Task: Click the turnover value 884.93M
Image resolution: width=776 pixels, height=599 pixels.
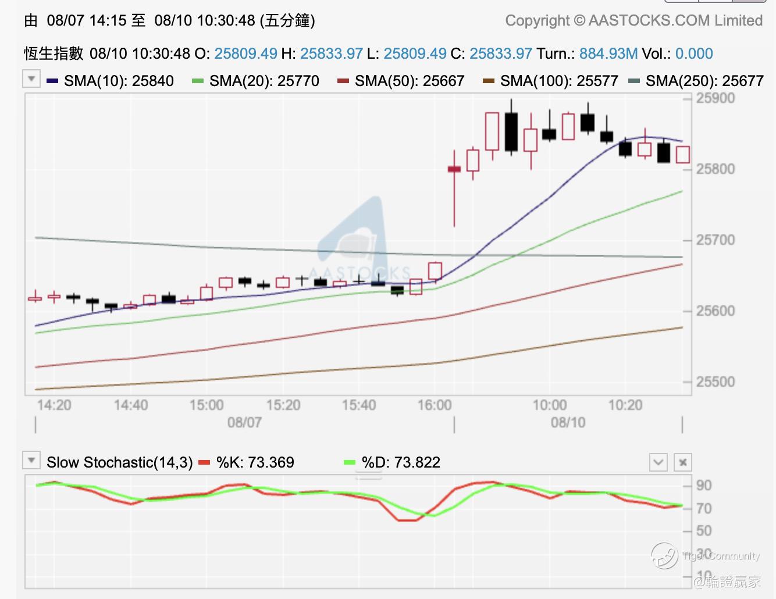Action: 608,54
